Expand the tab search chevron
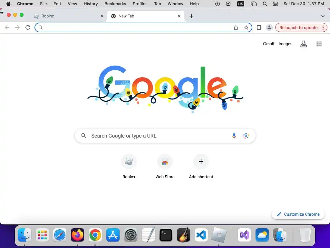 point(323,16)
